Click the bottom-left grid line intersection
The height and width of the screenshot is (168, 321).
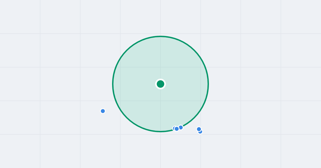tap(40, 134)
